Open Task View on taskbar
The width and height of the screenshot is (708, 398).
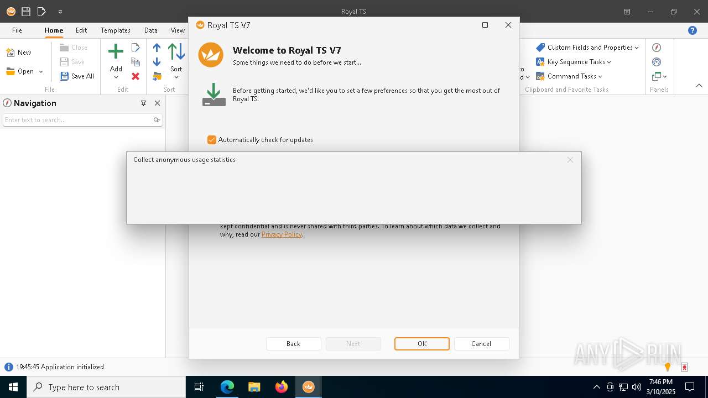(199, 387)
